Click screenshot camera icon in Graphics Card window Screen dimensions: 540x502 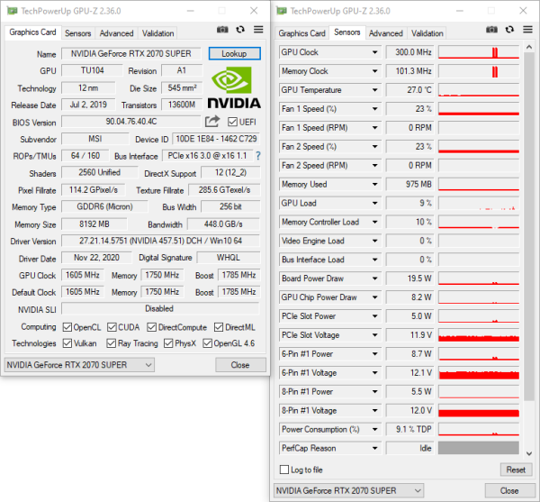tap(222, 30)
